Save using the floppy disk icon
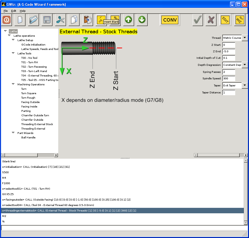The image size is (249, 238). coord(47,20)
